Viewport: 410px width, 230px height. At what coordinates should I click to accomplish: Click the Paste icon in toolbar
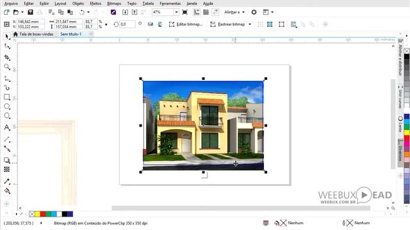point(70,12)
